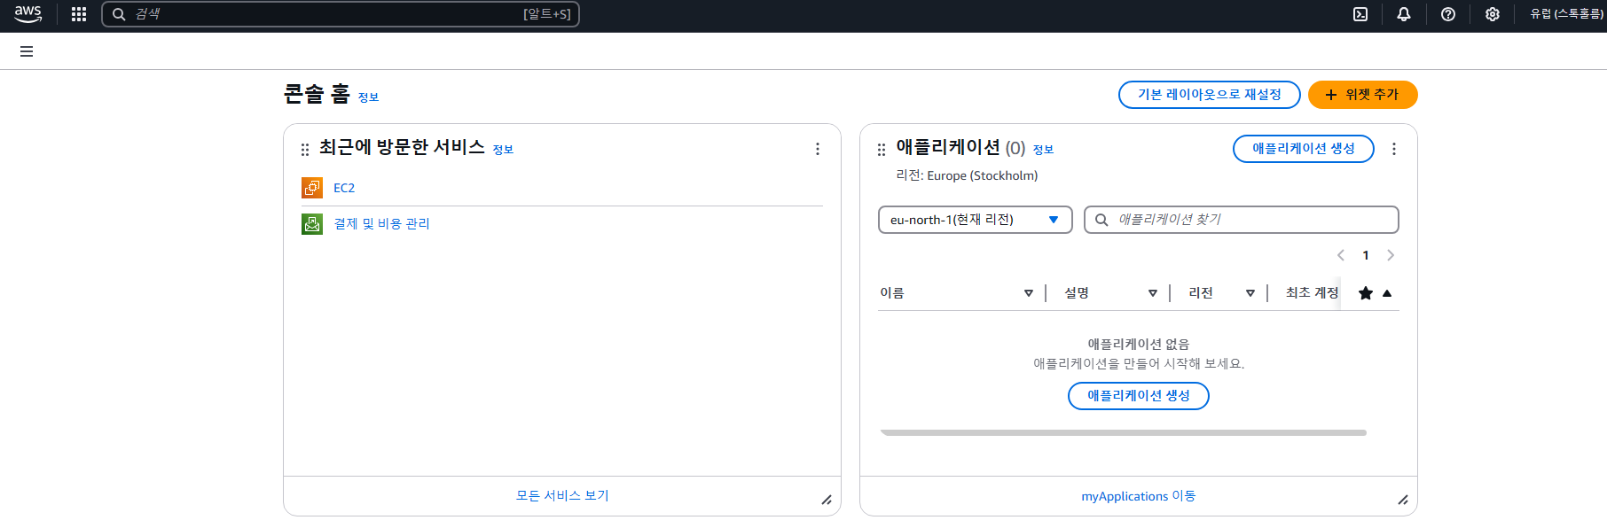This screenshot has width=1607, height=528.
Task: Open notifications bell icon
Action: pos(1404,14)
